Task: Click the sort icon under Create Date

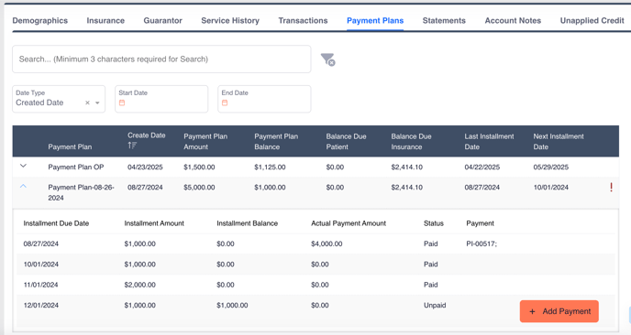Action: (x=132, y=146)
